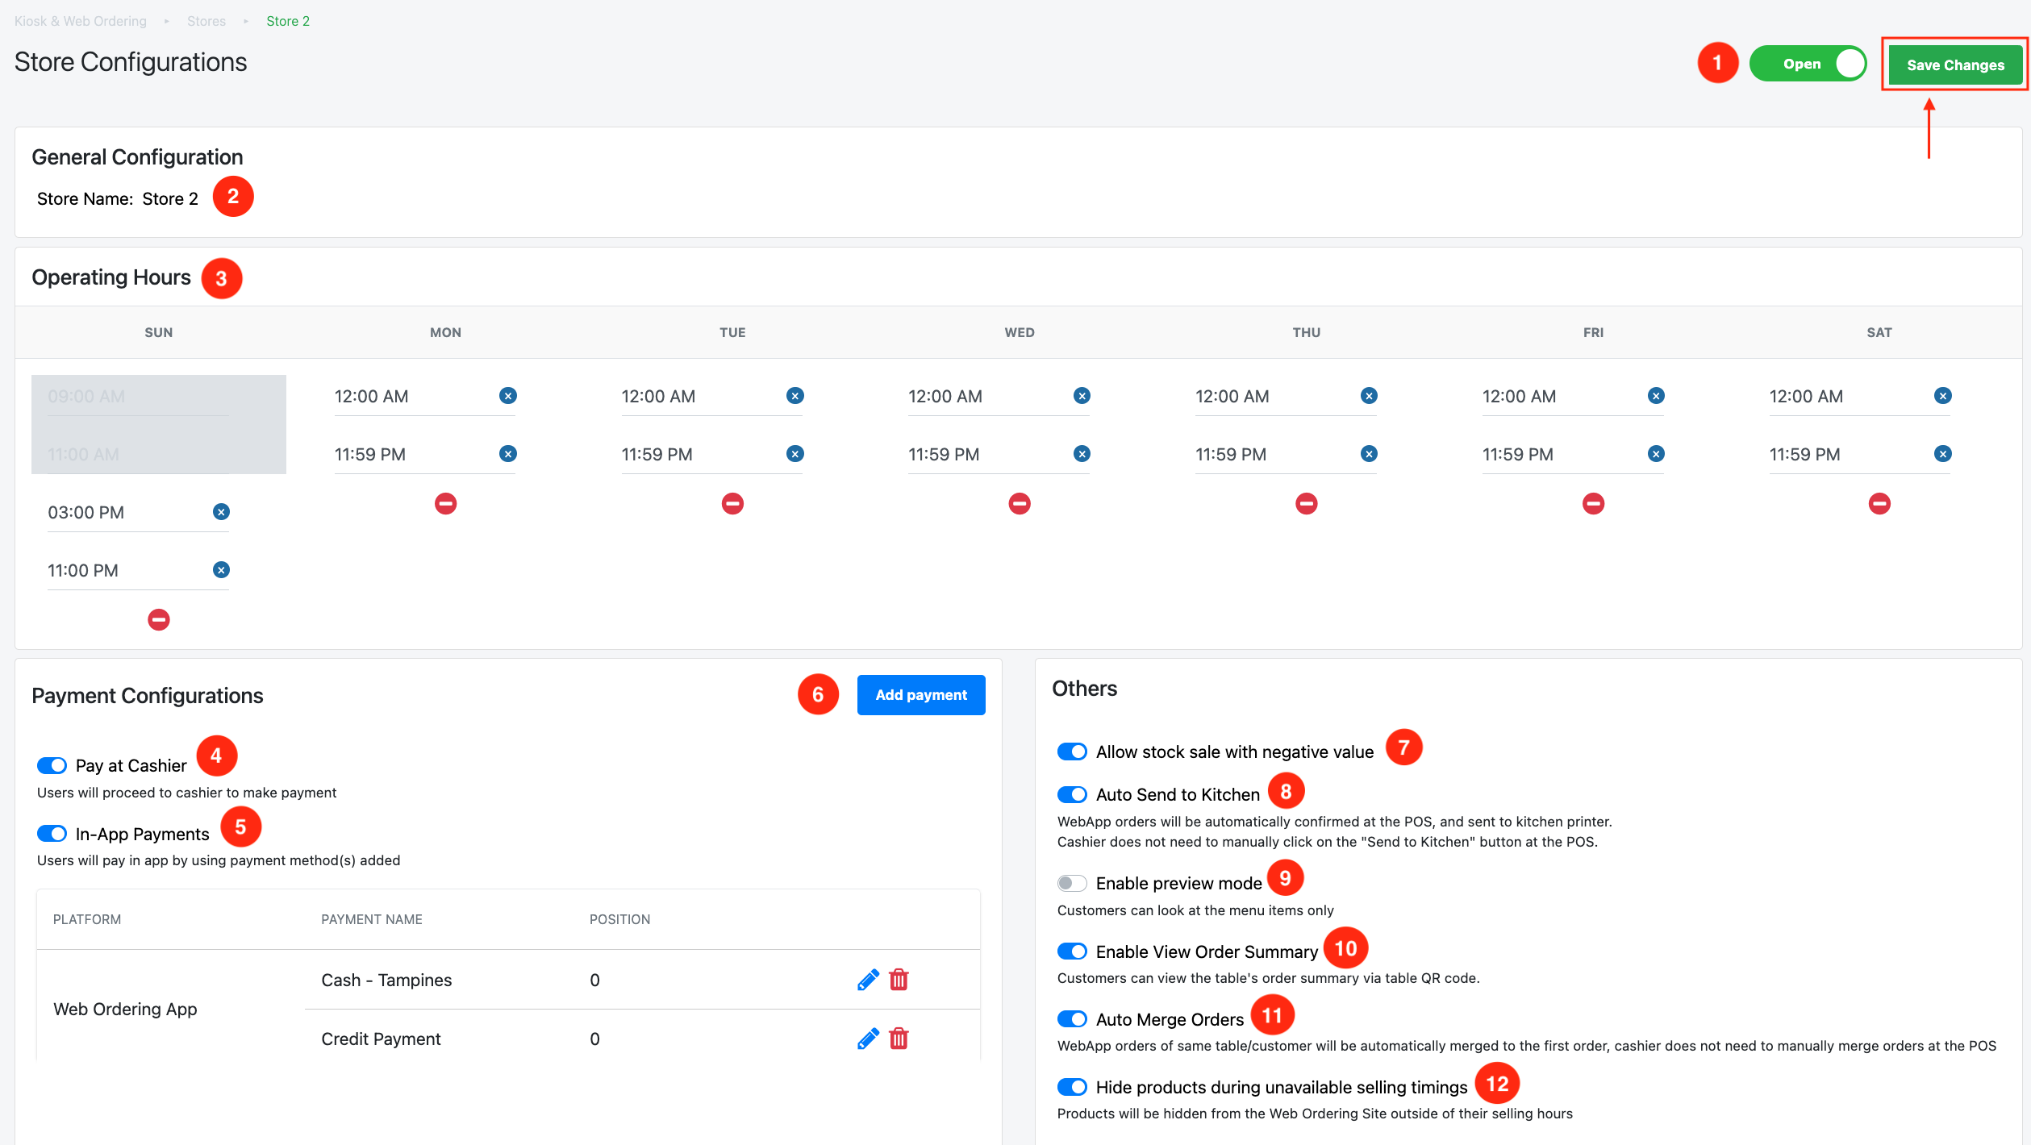The image size is (2031, 1145).
Task: Clear Tuesday's 12:00 AM opening time
Action: pyautogui.click(x=794, y=396)
